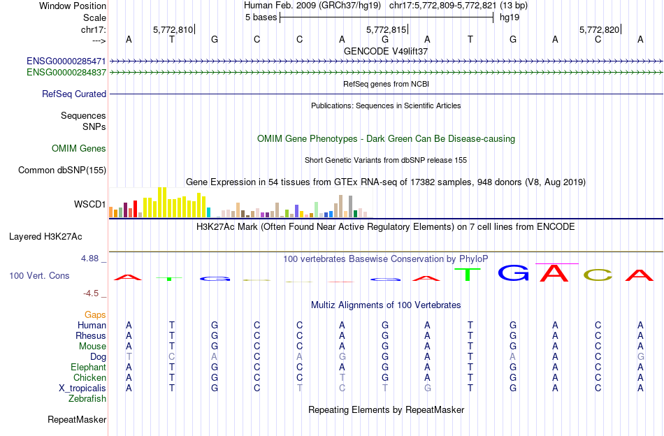This screenshot has height=436, width=664.
Task: Click the Gaps row label
Action: pos(95,315)
